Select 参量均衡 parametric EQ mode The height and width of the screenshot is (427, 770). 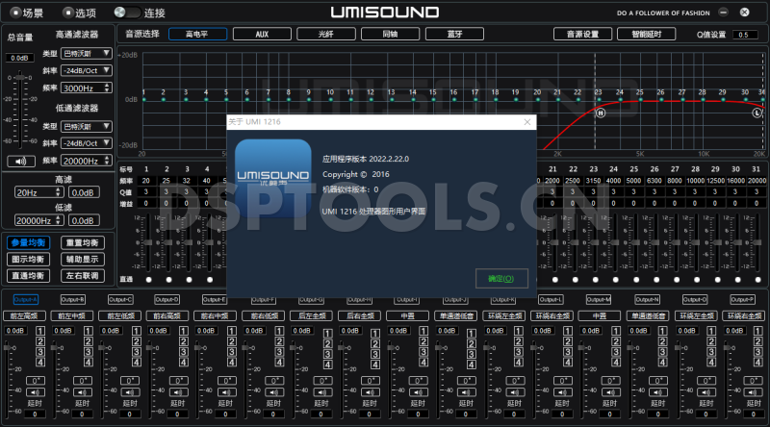[29, 242]
